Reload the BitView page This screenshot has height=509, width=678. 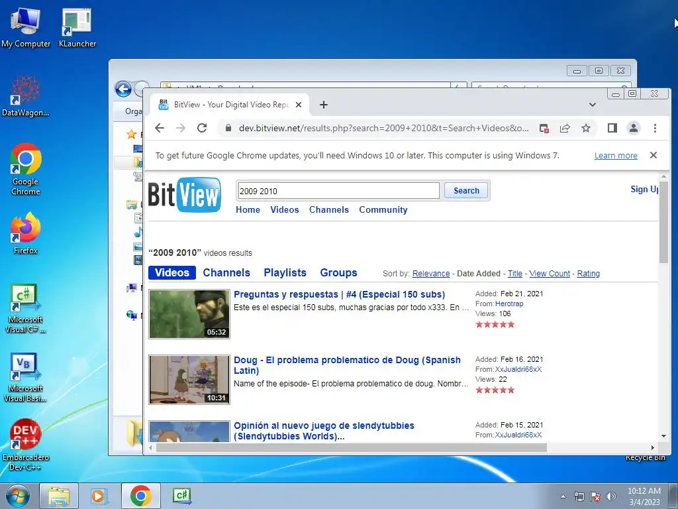coord(202,128)
